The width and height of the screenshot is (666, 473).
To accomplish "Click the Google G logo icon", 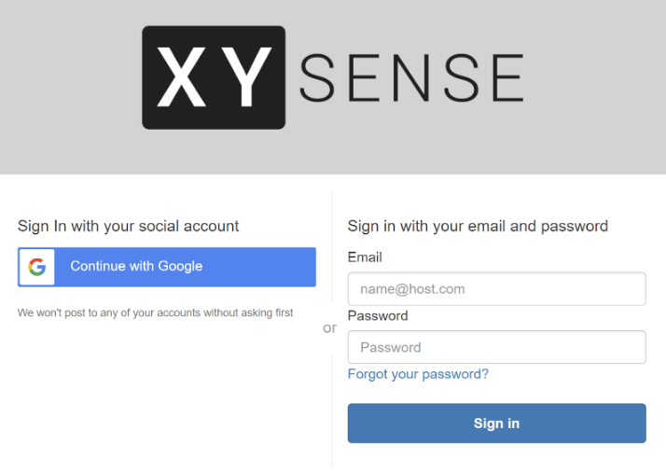I will coord(37,267).
